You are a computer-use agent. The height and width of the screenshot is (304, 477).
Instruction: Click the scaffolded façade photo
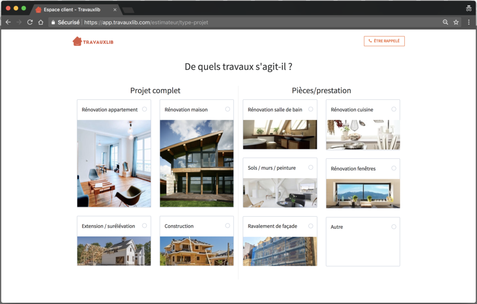pos(280,251)
